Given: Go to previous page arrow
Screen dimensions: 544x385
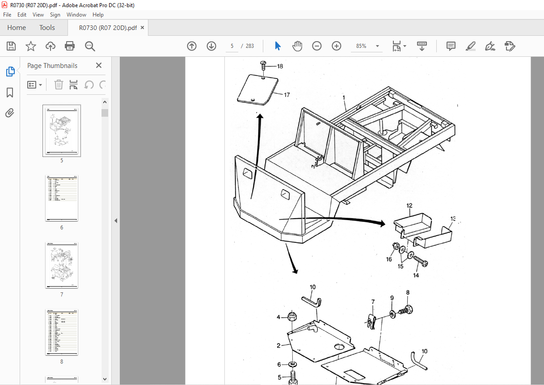Looking at the screenshot, I should pyautogui.click(x=192, y=46).
